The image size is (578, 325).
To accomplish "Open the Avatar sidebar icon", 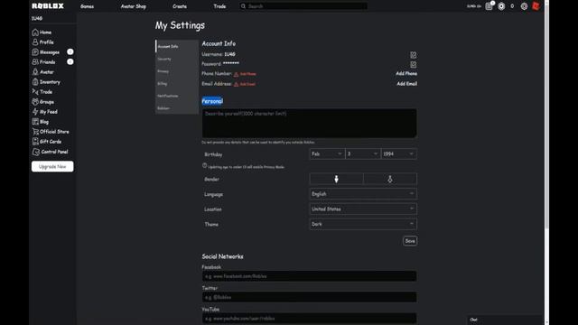I will point(35,72).
